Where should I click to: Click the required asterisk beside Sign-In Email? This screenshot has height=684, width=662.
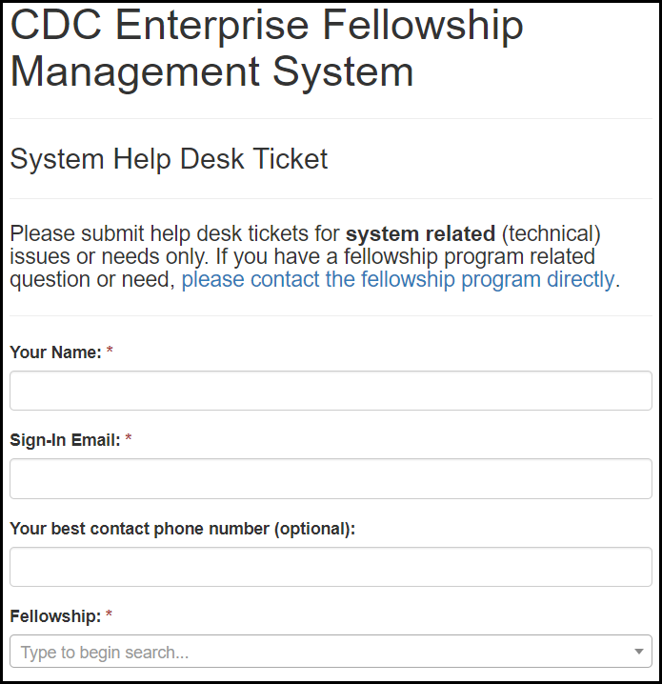pyautogui.click(x=129, y=440)
